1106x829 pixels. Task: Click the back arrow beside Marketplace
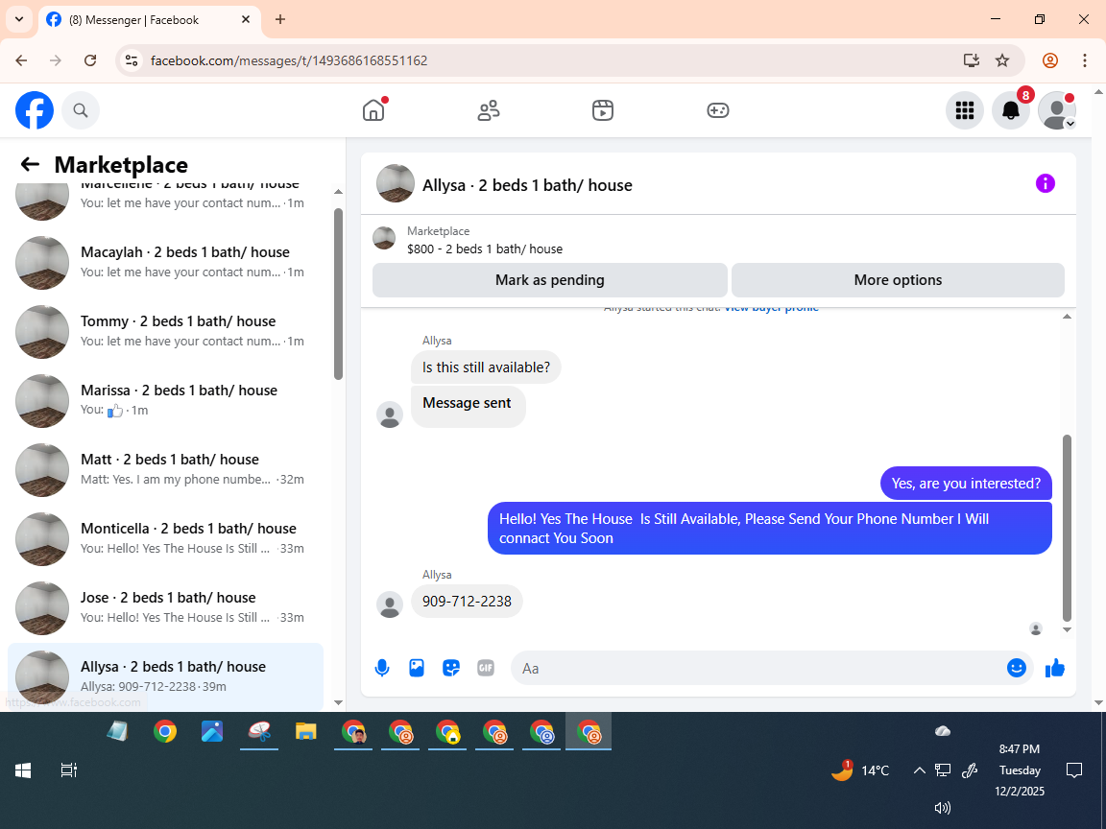[30, 164]
